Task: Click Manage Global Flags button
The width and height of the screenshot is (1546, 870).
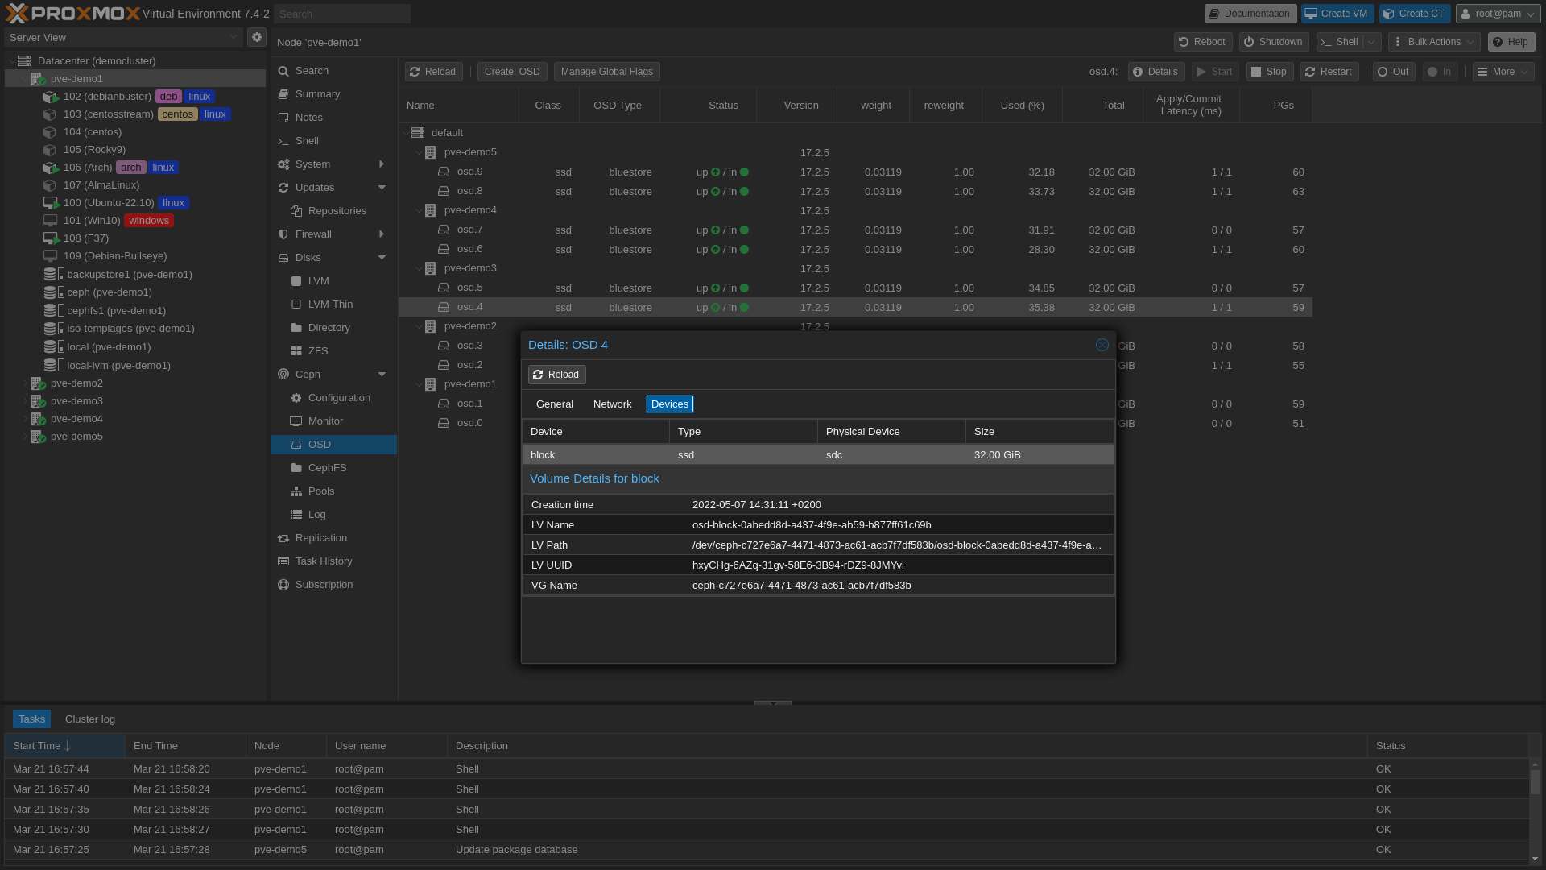Action: (606, 72)
